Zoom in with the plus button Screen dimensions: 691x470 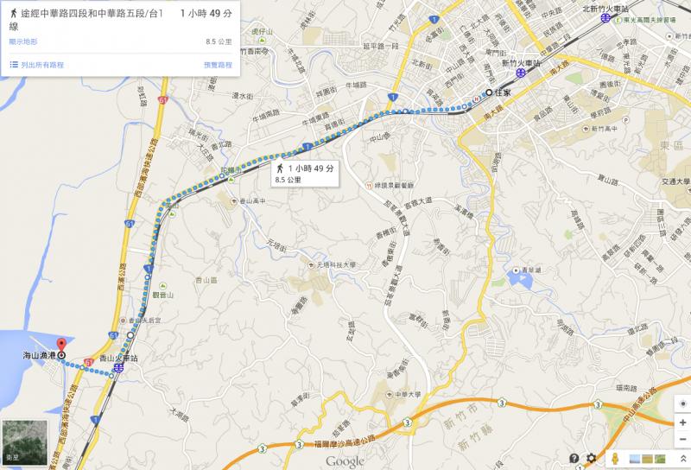coord(682,422)
